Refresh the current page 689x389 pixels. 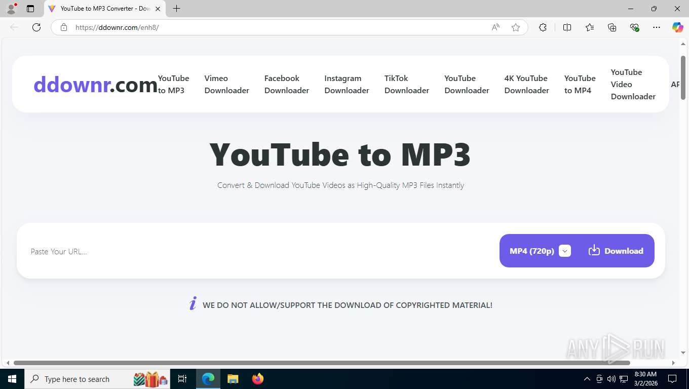click(x=36, y=27)
